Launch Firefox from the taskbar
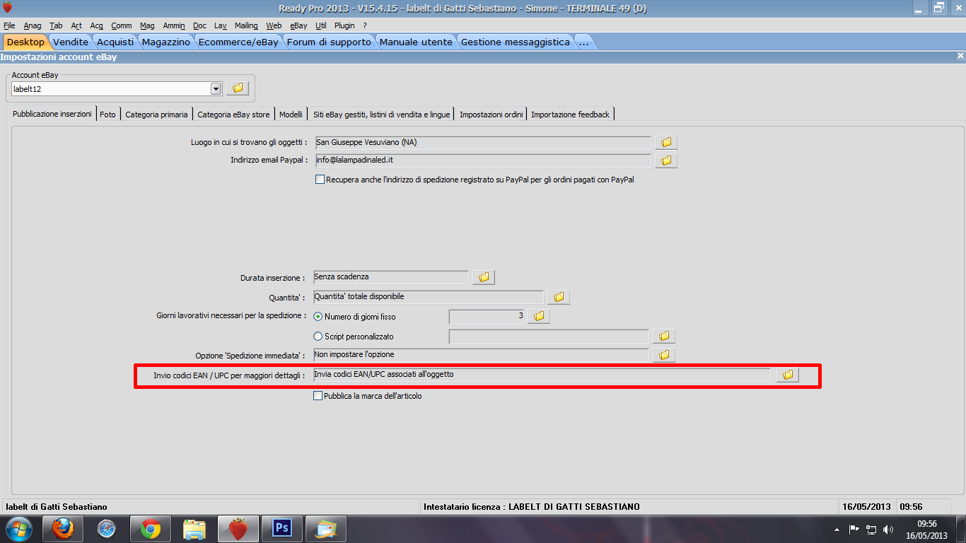 tap(63, 528)
